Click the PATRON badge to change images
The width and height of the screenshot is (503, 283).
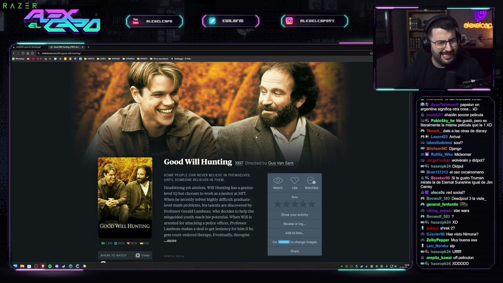tap(284, 242)
